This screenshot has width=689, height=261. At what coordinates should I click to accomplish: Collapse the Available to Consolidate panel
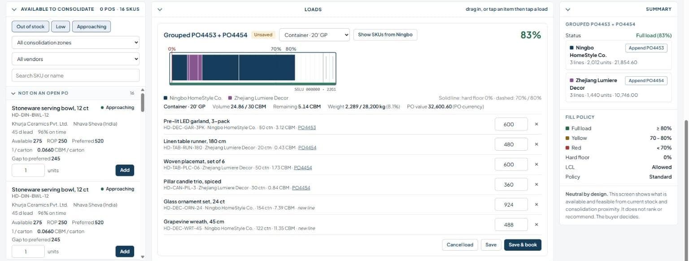(14, 9)
